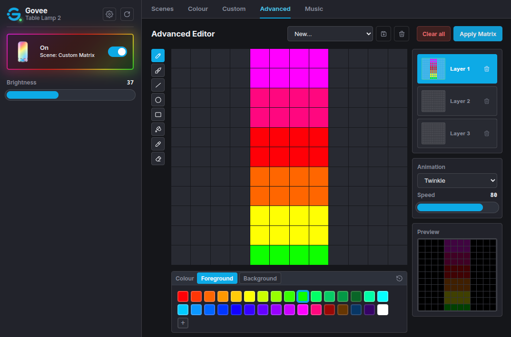Switch to Background colour mode

tap(260, 279)
